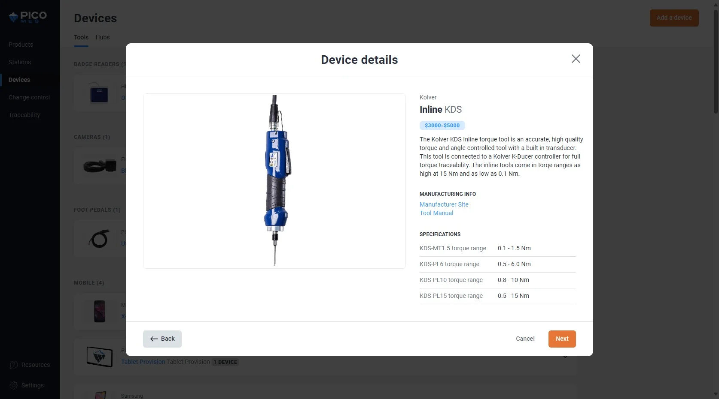Open the Manufacturer Site link

(x=444, y=204)
